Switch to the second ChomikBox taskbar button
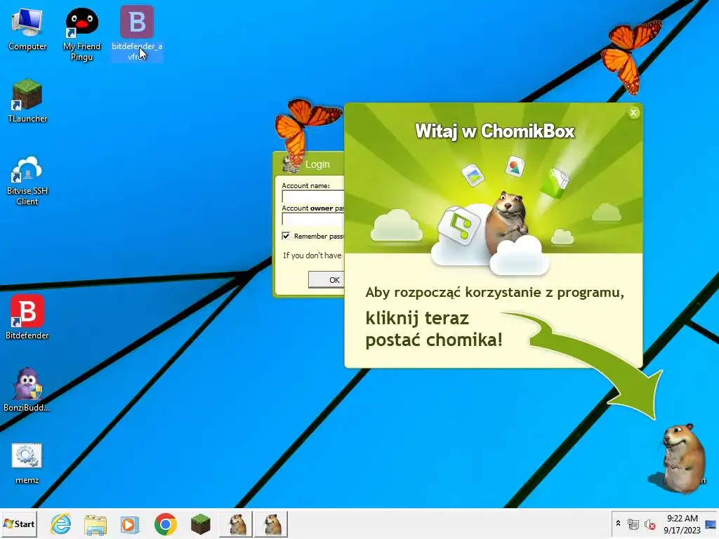719x539 pixels. [272, 524]
